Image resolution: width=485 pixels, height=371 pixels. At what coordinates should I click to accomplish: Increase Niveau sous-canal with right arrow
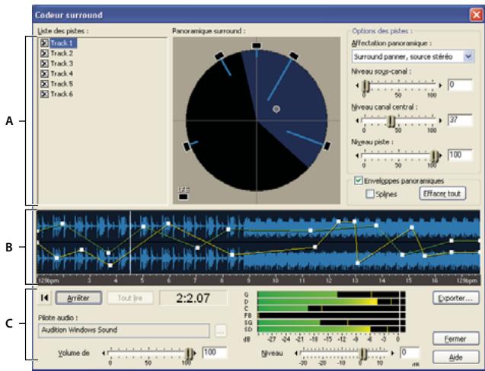[440, 85]
